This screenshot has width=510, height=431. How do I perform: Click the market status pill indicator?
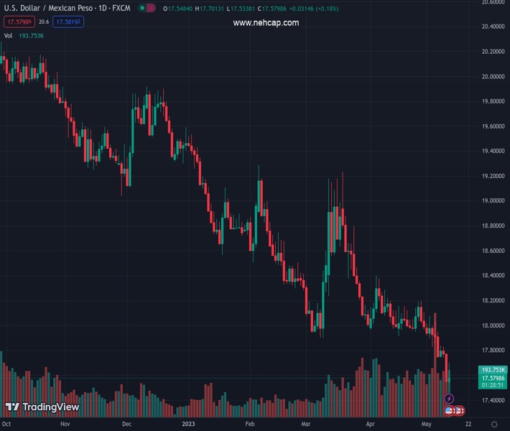pyautogui.click(x=147, y=8)
